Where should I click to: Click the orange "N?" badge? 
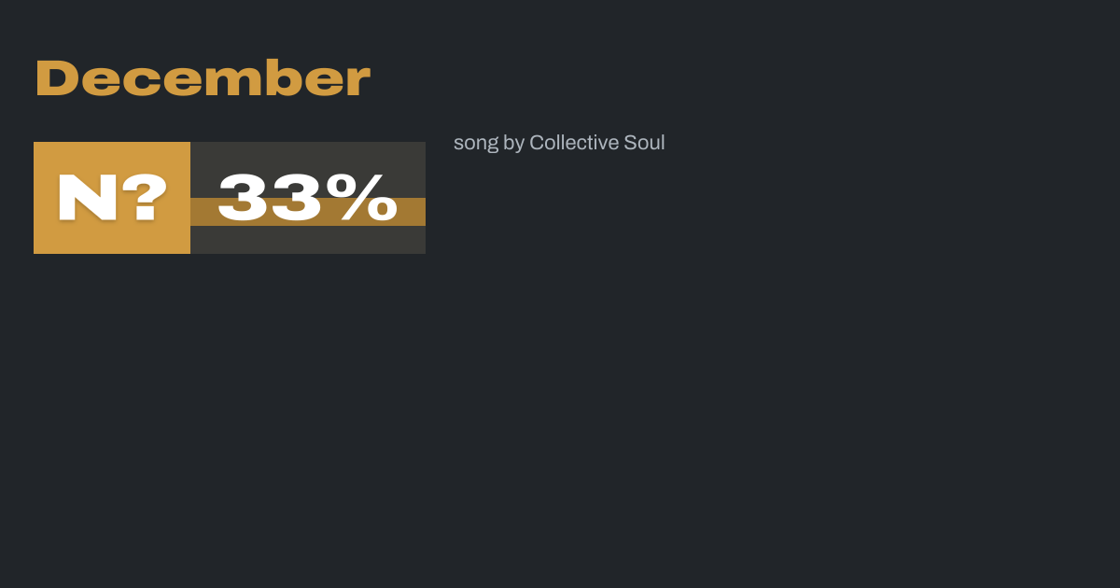112,198
